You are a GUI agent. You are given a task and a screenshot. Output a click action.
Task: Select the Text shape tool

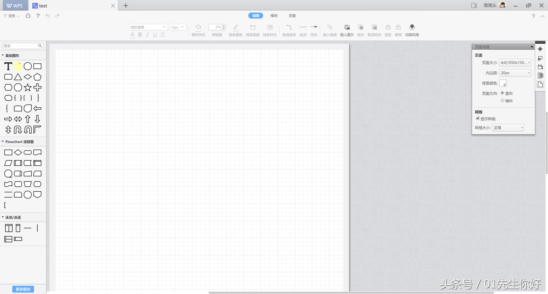8,66
